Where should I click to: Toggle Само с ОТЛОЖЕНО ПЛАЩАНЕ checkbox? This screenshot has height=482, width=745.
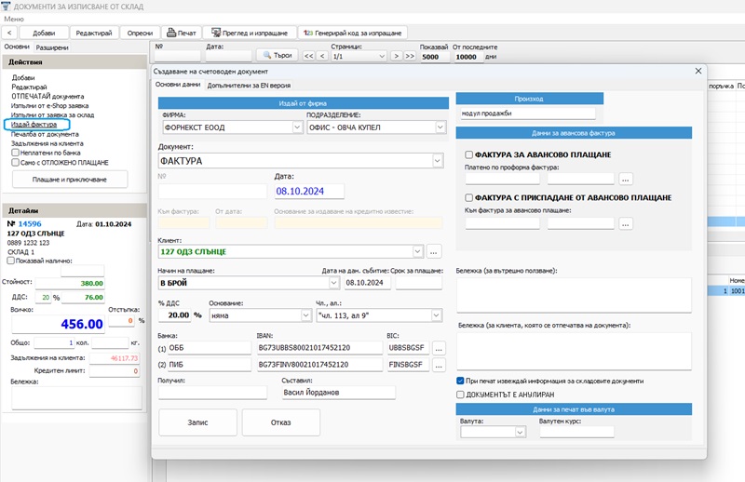(15, 163)
